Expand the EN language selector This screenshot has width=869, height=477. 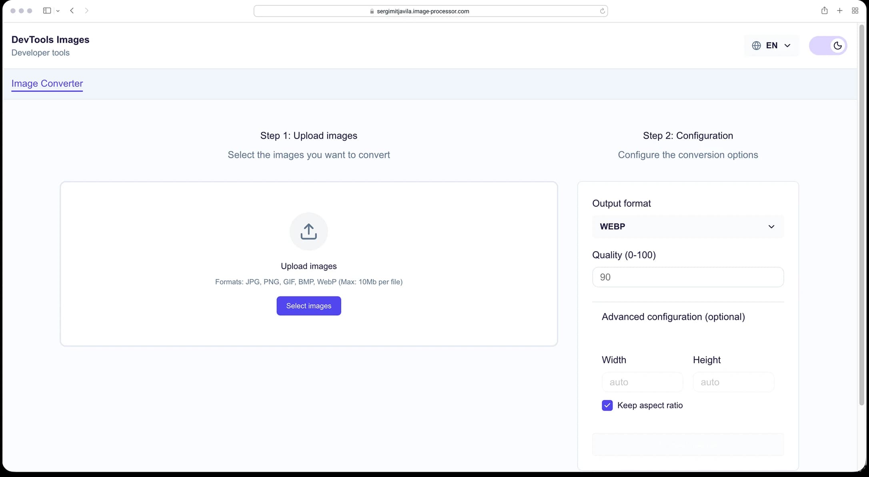point(771,46)
